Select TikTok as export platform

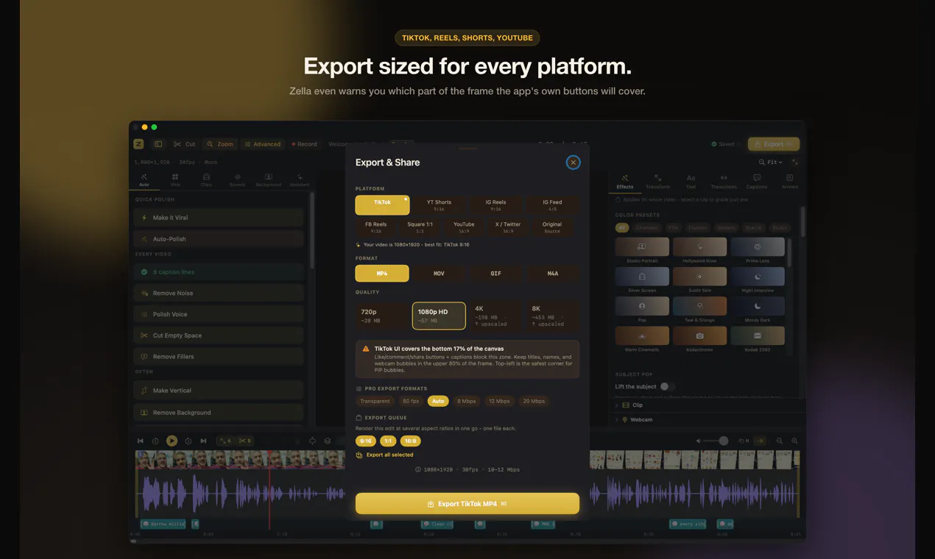(382, 205)
